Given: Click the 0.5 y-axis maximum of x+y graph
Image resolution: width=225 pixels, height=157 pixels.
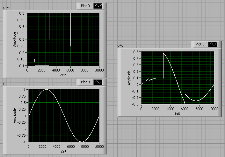Looking at the screenshot, I should [x=22, y=13].
